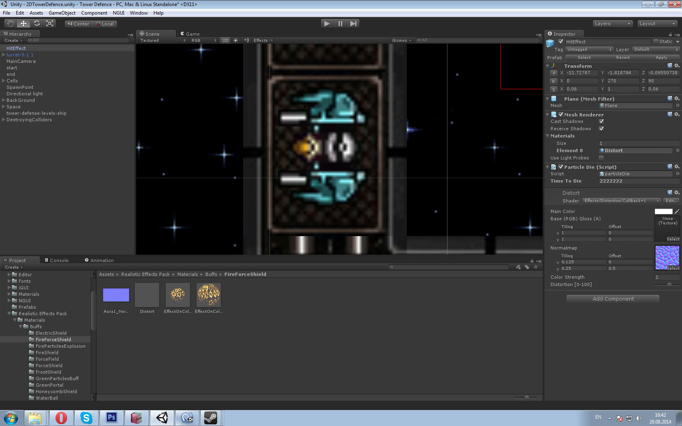Click the prefab Apply button
682x426 pixels.
(x=661, y=58)
